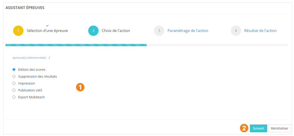Choose the Suppression des résultats option
This screenshot has height=136, width=294.
[14, 76]
